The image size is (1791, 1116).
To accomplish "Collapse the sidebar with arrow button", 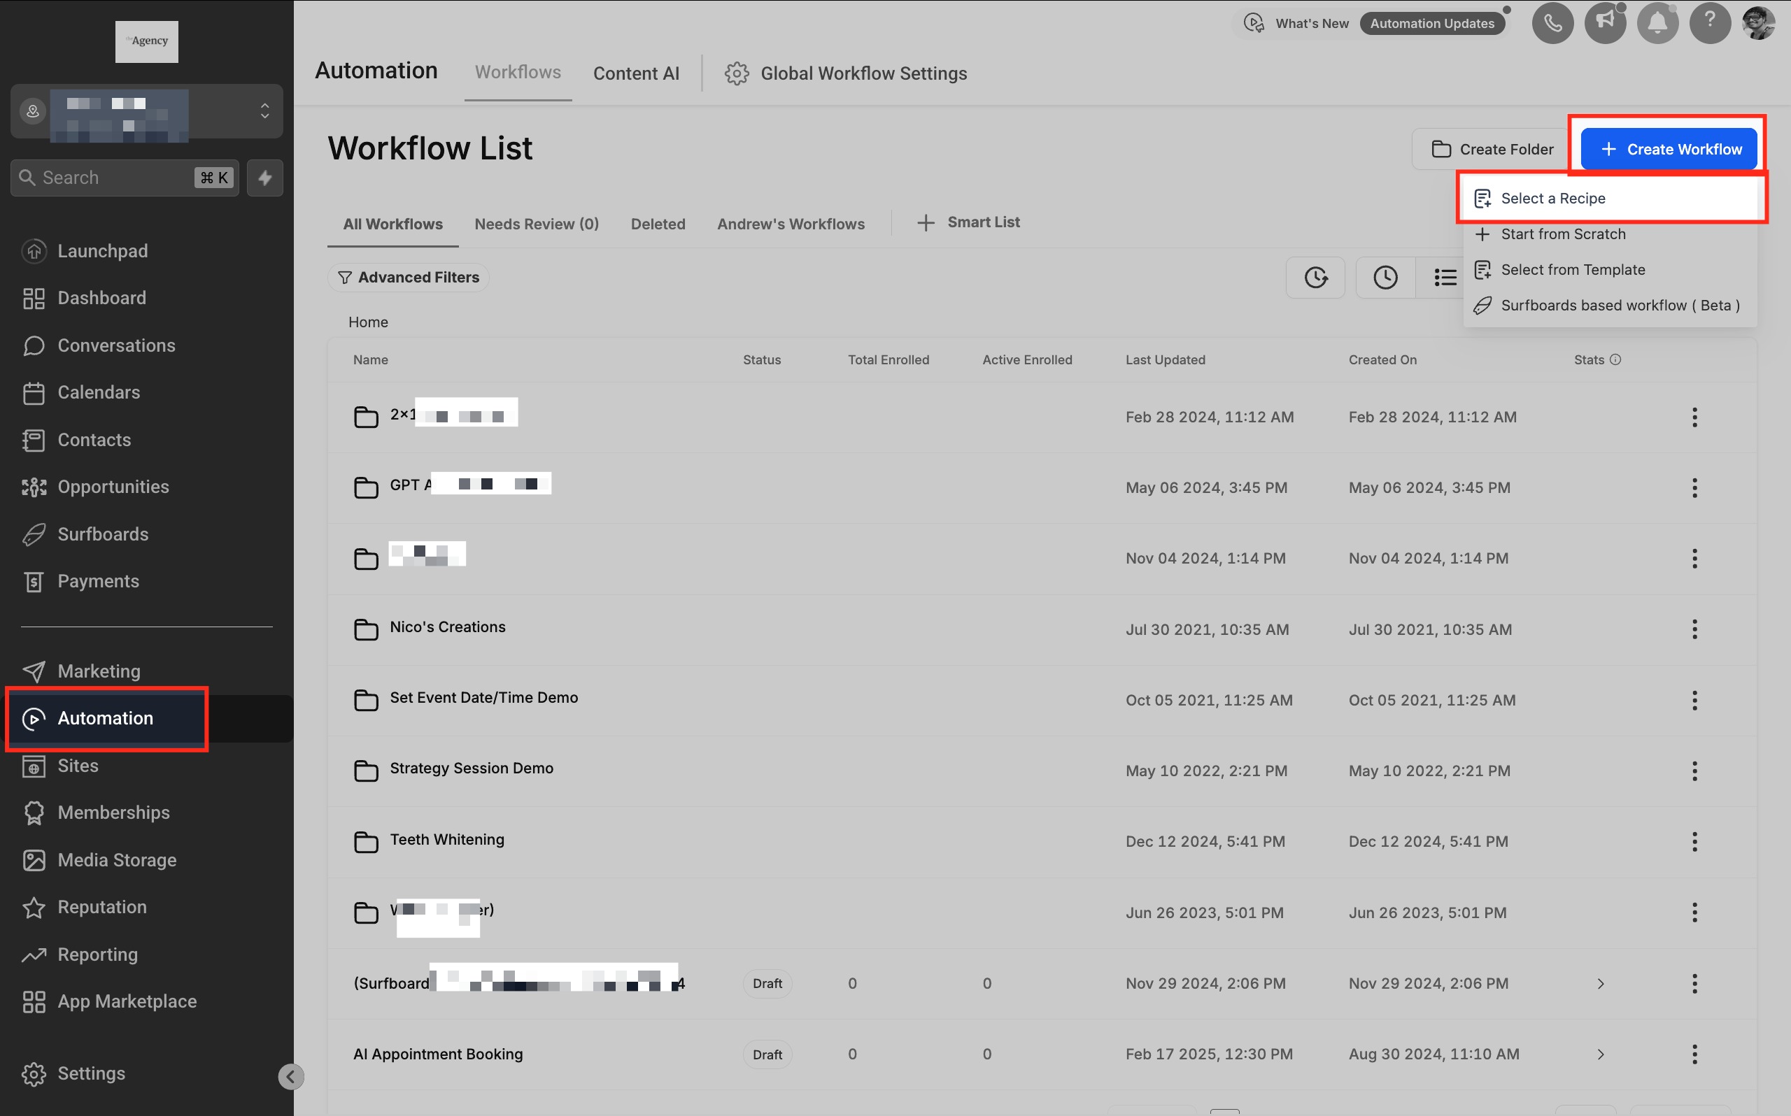I will 291,1076.
